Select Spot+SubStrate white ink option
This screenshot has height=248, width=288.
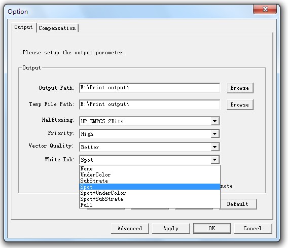click(x=150, y=199)
